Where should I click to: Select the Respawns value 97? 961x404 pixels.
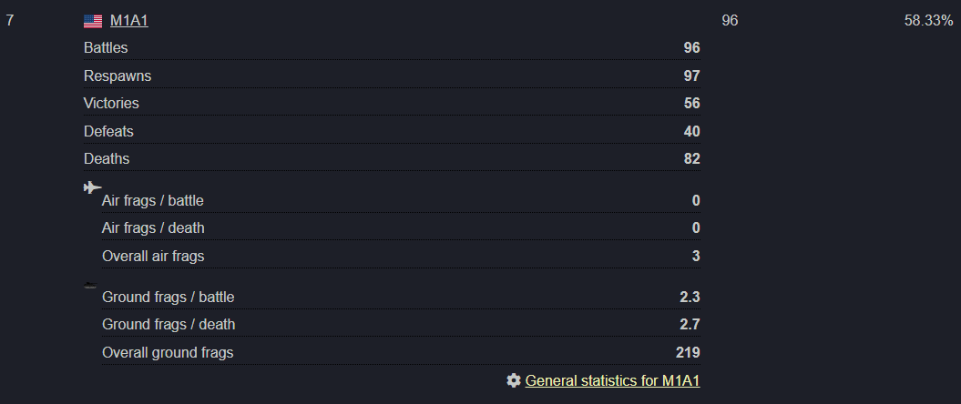coord(692,76)
